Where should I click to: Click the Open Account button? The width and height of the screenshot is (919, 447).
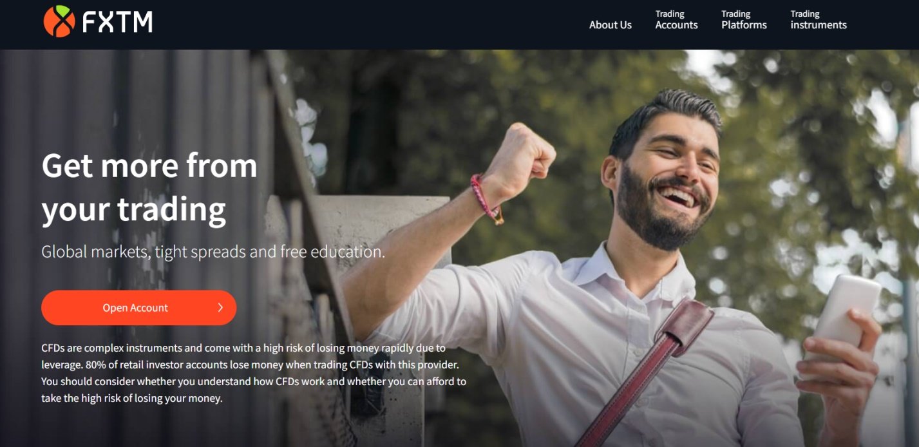click(139, 308)
